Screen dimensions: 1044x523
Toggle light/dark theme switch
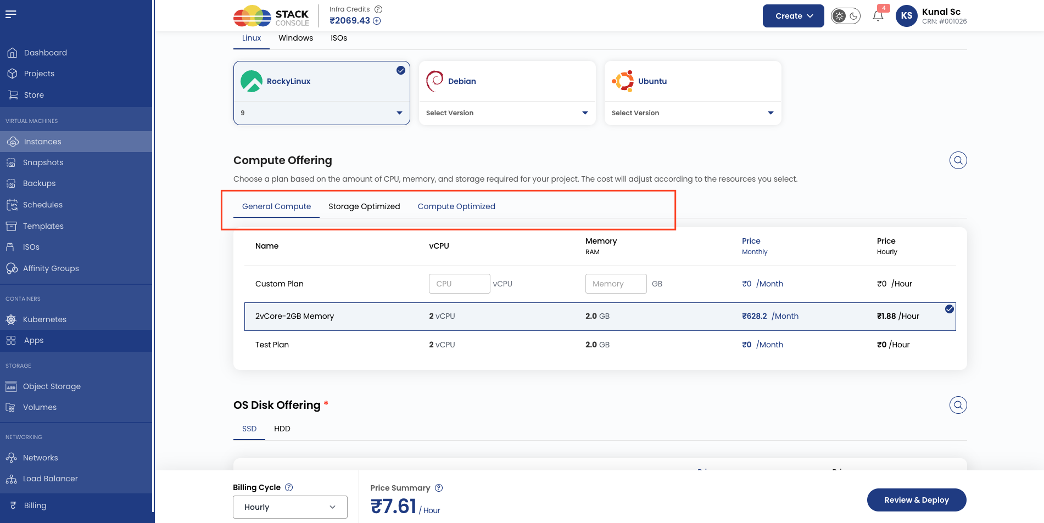pyautogui.click(x=846, y=16)
